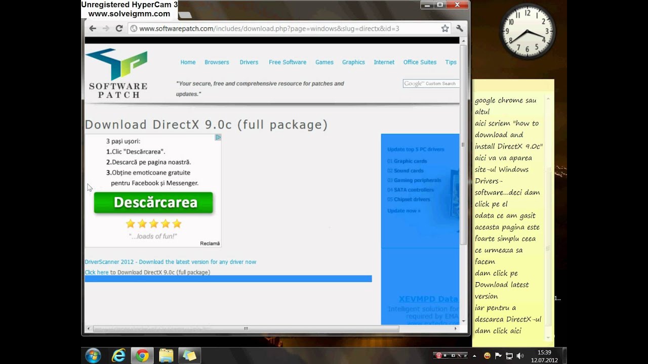Click the green Descărcarea button
The image size is (648, 364).
(x=153, y=203)
